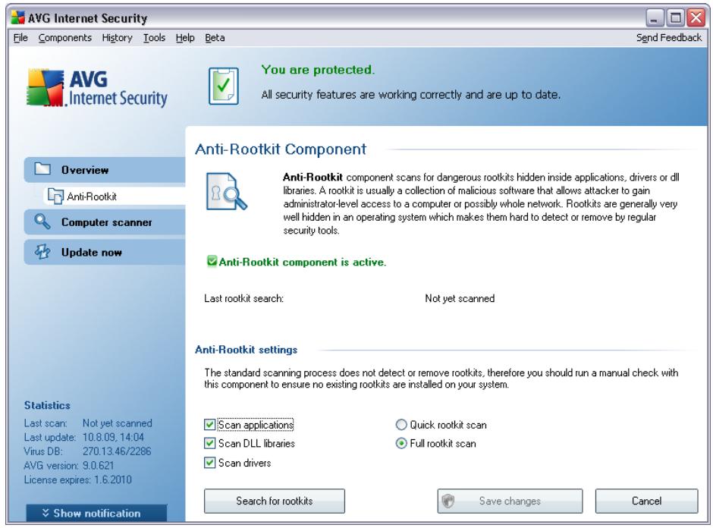Click the Computer scanner magnifier icon

pos(42,222)
